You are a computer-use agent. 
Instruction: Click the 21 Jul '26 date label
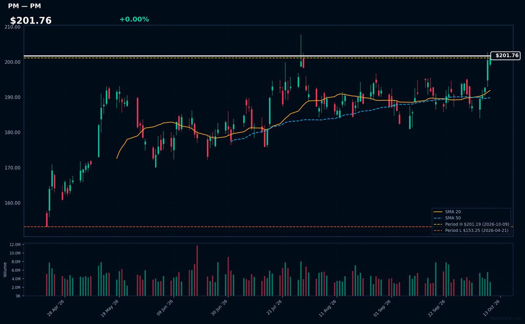click(x=273, y=308)
